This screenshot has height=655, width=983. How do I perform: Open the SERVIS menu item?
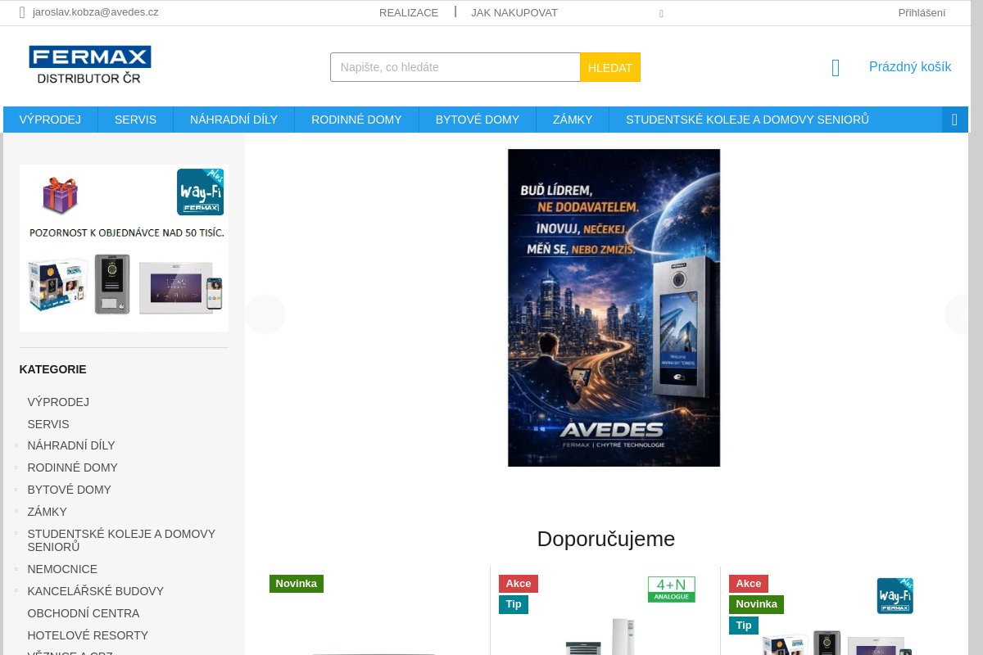[135, 120]
